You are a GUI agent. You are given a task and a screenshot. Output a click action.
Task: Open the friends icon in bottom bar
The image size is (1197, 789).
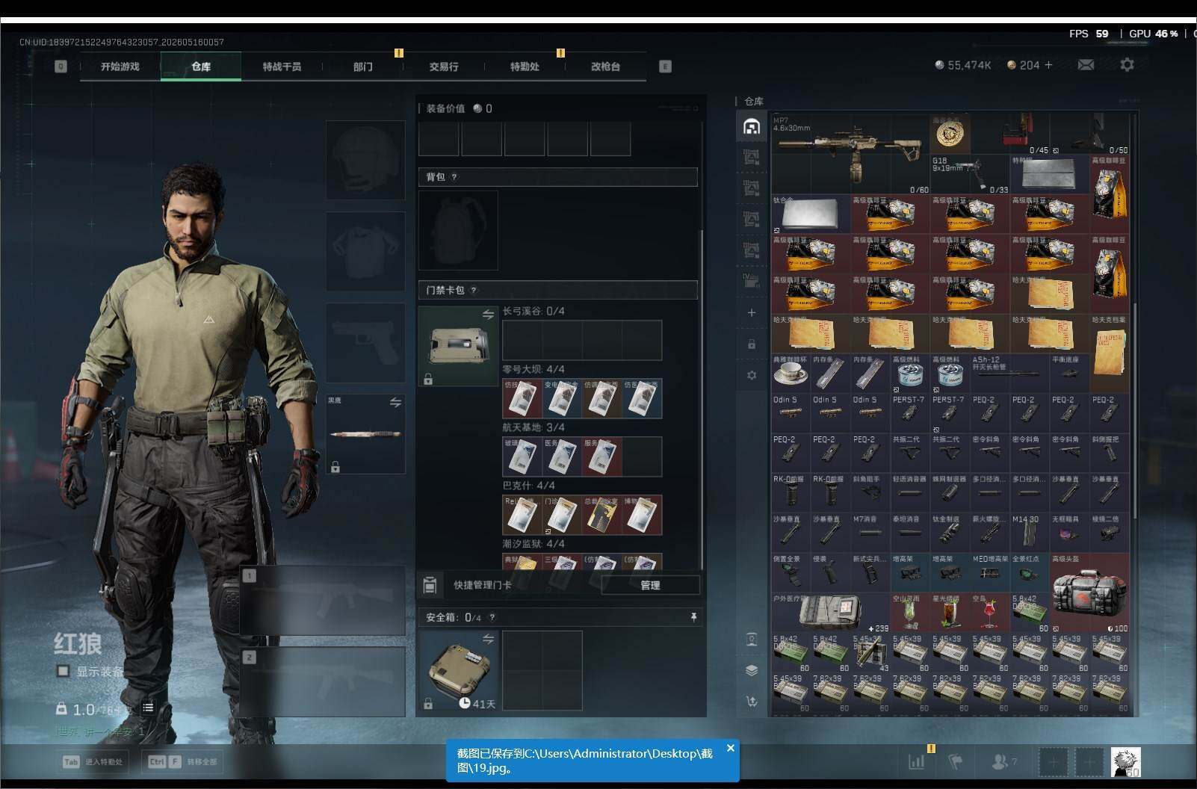pos(1003,761)
